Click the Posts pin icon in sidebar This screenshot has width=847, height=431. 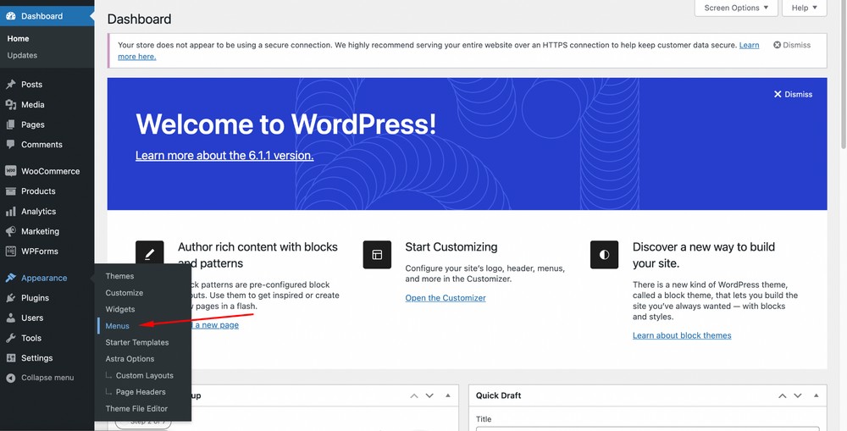click(x=10, y=85)
